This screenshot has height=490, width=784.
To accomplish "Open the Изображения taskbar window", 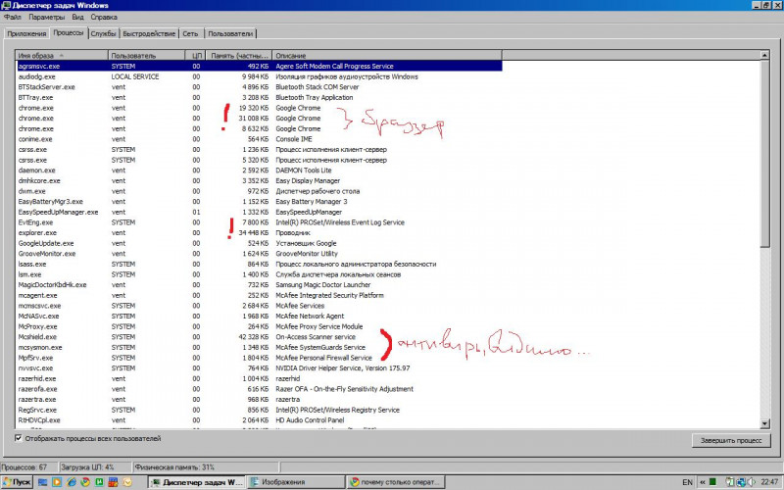I will point(296,482).
